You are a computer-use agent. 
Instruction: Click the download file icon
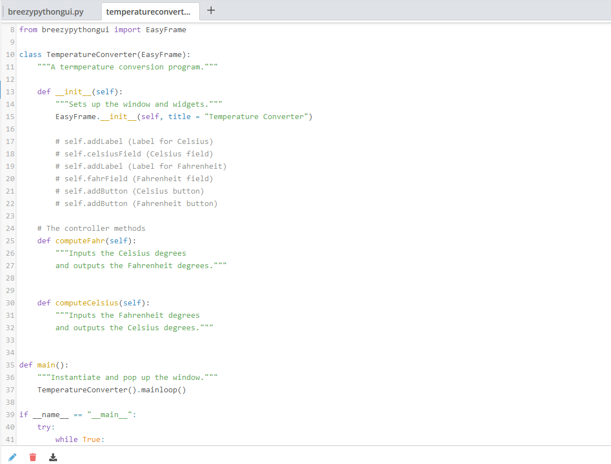pyautogui.click(x=53, y=457)
